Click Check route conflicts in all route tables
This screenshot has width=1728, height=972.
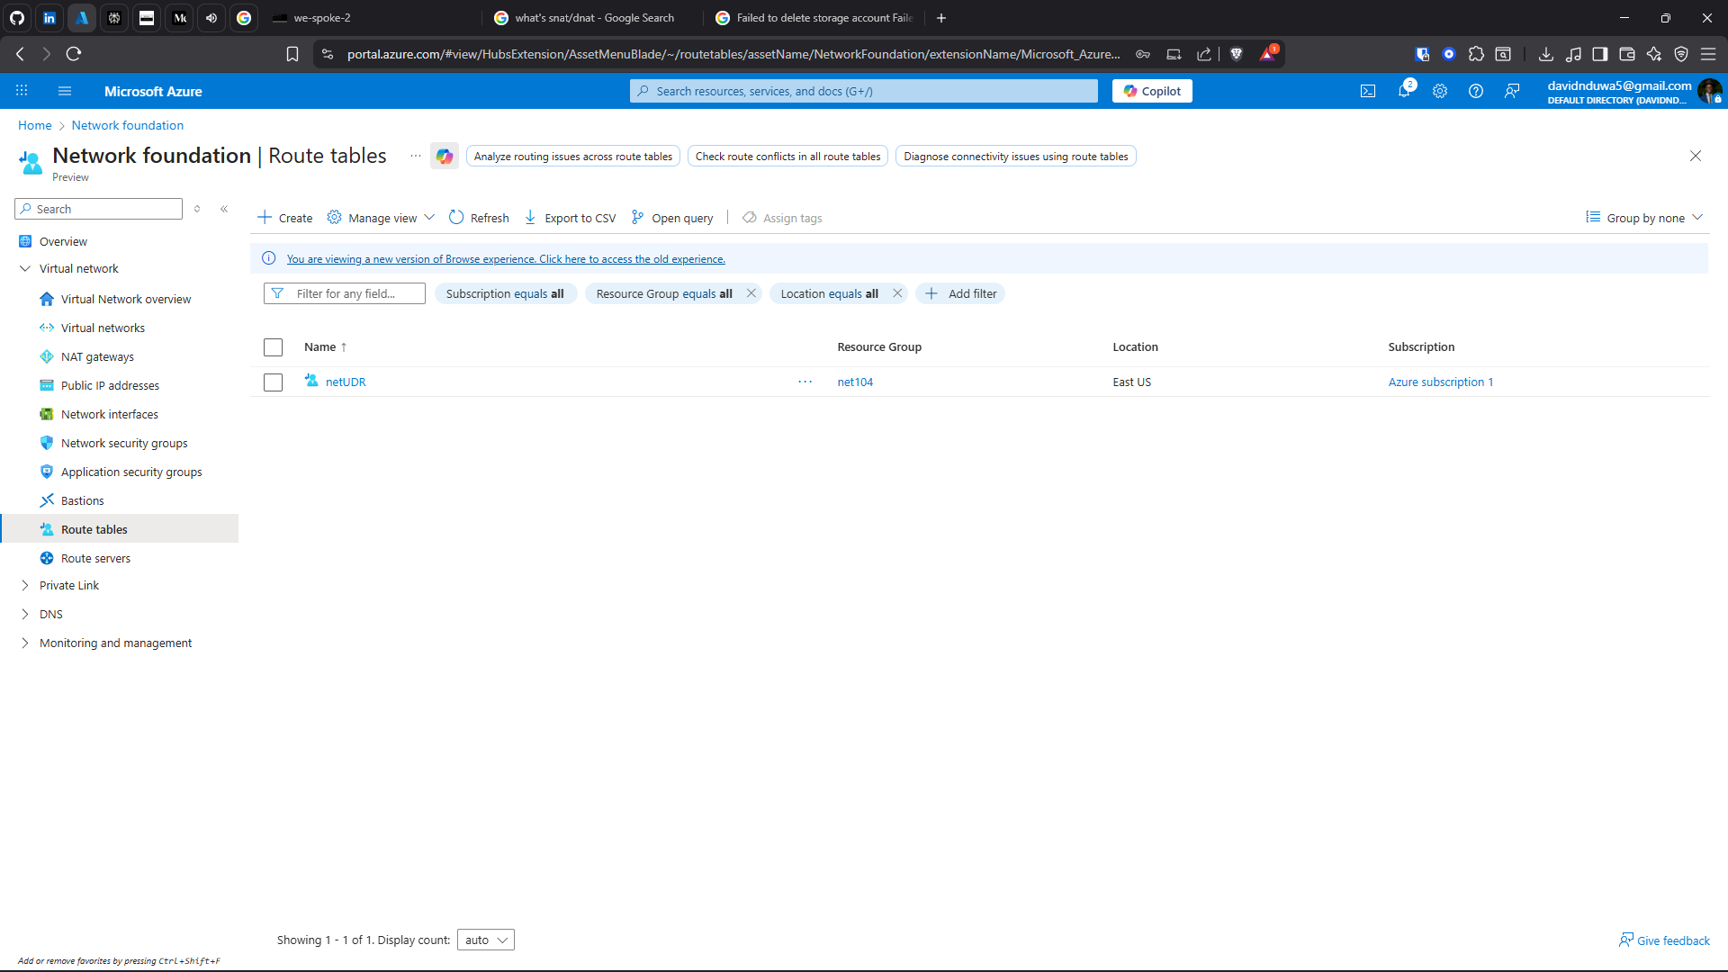pos(787,157)
